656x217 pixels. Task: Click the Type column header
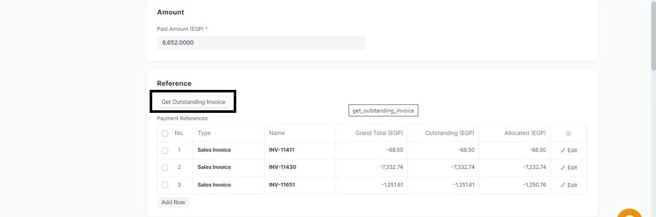[x=229, y=133]
